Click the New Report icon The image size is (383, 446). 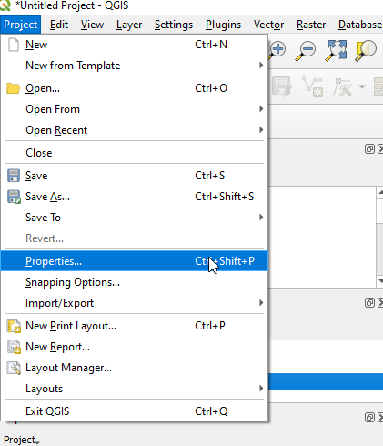(x=14, y=347)
